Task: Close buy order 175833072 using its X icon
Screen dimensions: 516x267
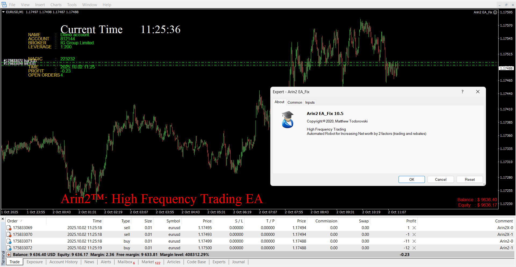Action: click(414, 248)
